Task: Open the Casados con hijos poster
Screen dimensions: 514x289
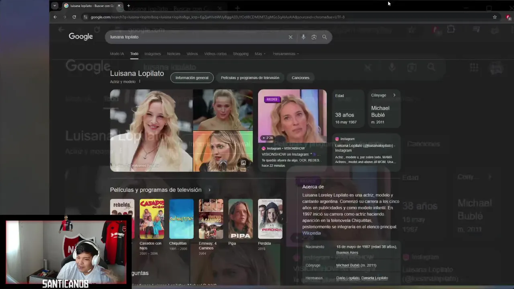Action: 152,219
